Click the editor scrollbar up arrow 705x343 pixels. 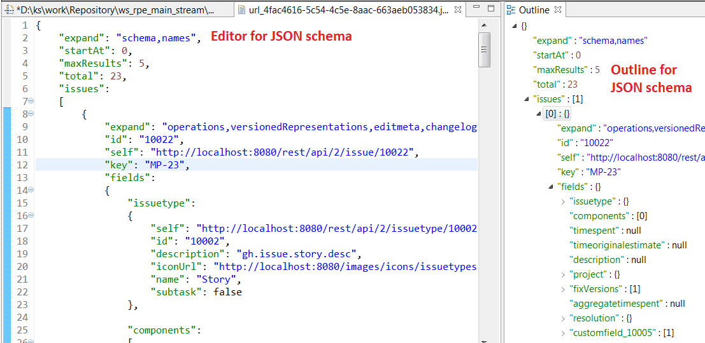(x=484, y=25)
